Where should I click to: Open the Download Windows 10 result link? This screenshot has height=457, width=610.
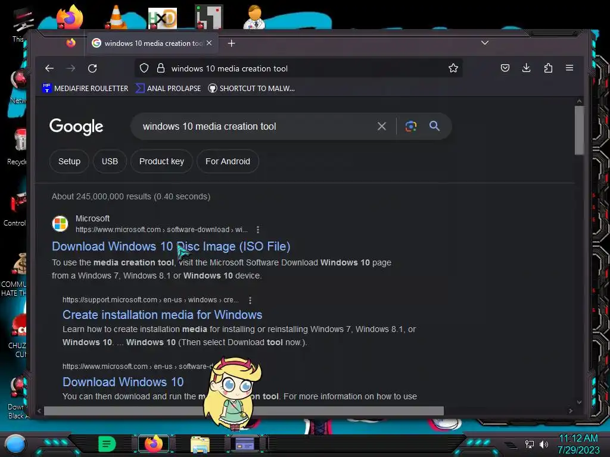click(x=123, y=382)
